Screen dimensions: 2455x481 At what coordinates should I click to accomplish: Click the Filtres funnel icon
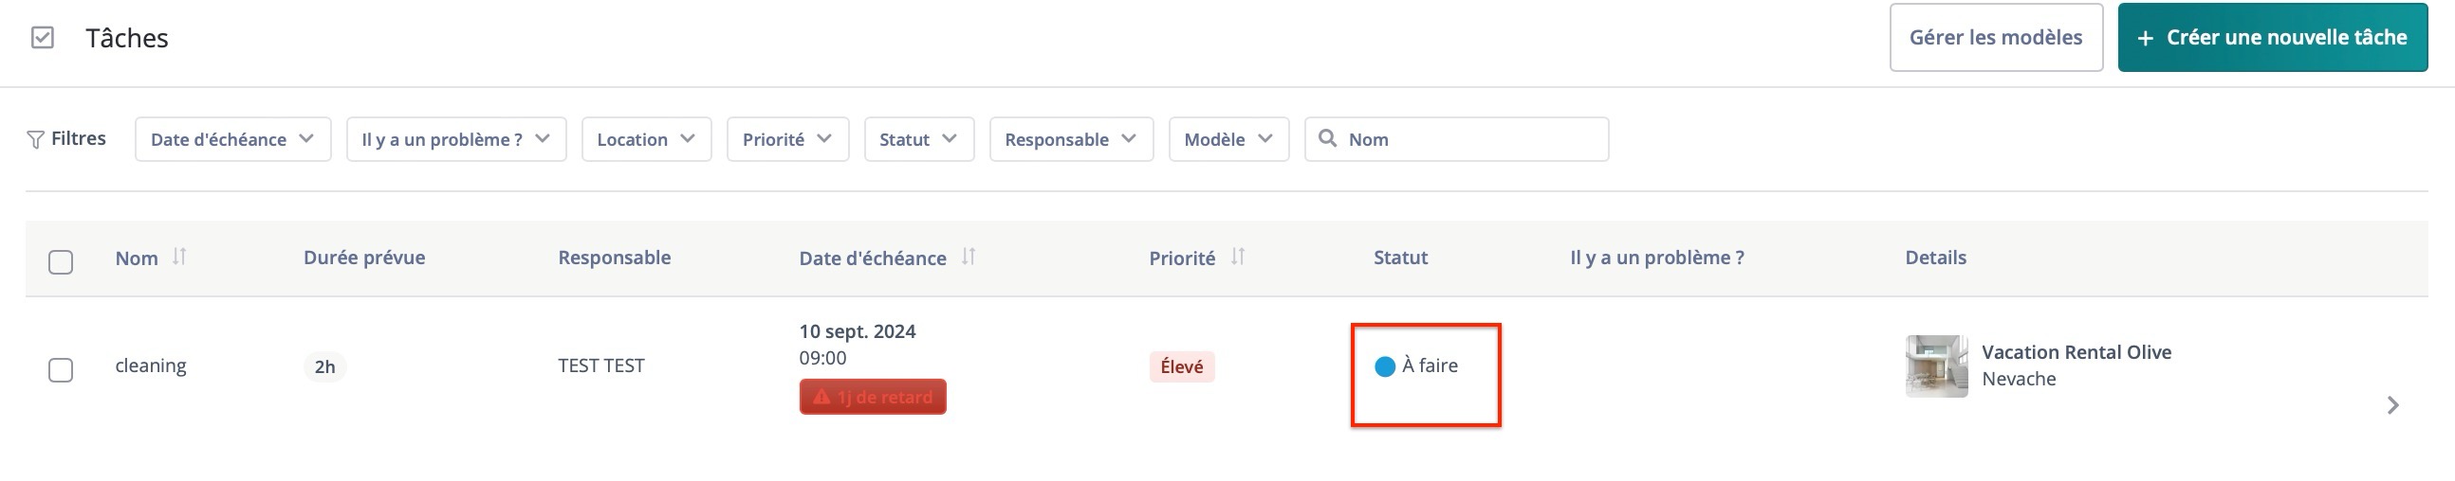tap(35, 140)
